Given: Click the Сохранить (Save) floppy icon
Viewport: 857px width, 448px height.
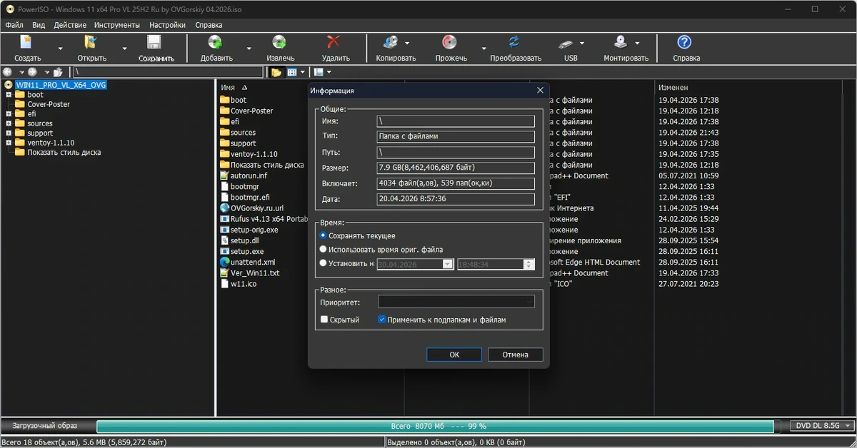Looking at the screenshot, I should click(154, 43).
